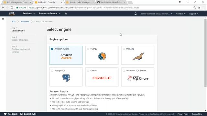This screenshot has width=207, height=116.
Task: Open a new browser tab
Action: 130,3
